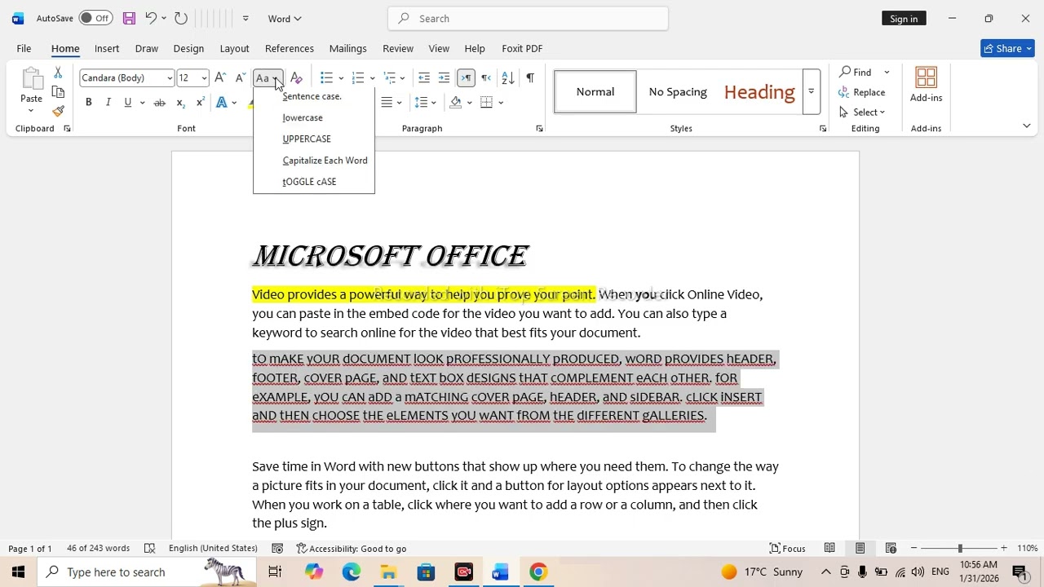Click the Paste clipboard icon
This screenshot has height=587, width=1044.
31,78
